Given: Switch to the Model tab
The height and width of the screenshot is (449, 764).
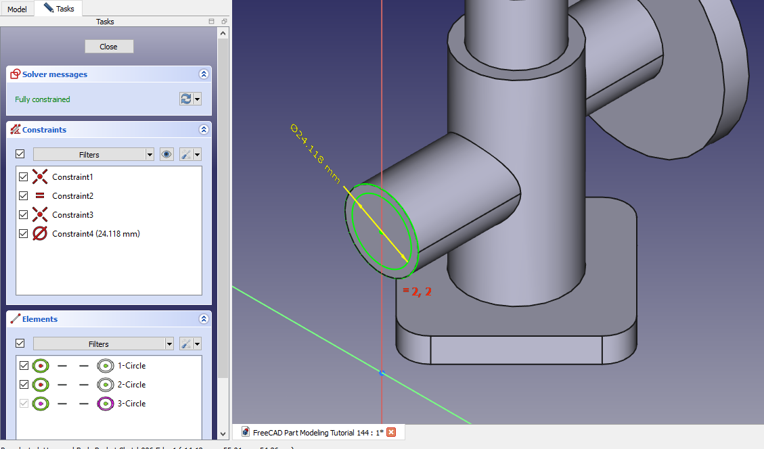Looking at the screenshot, I should coord(17,9).
